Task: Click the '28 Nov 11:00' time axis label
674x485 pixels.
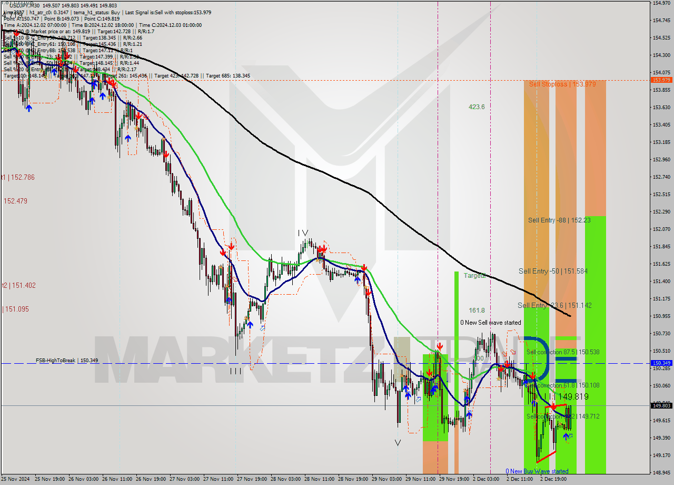Action: pyautogui.click(x=320, y=479)
